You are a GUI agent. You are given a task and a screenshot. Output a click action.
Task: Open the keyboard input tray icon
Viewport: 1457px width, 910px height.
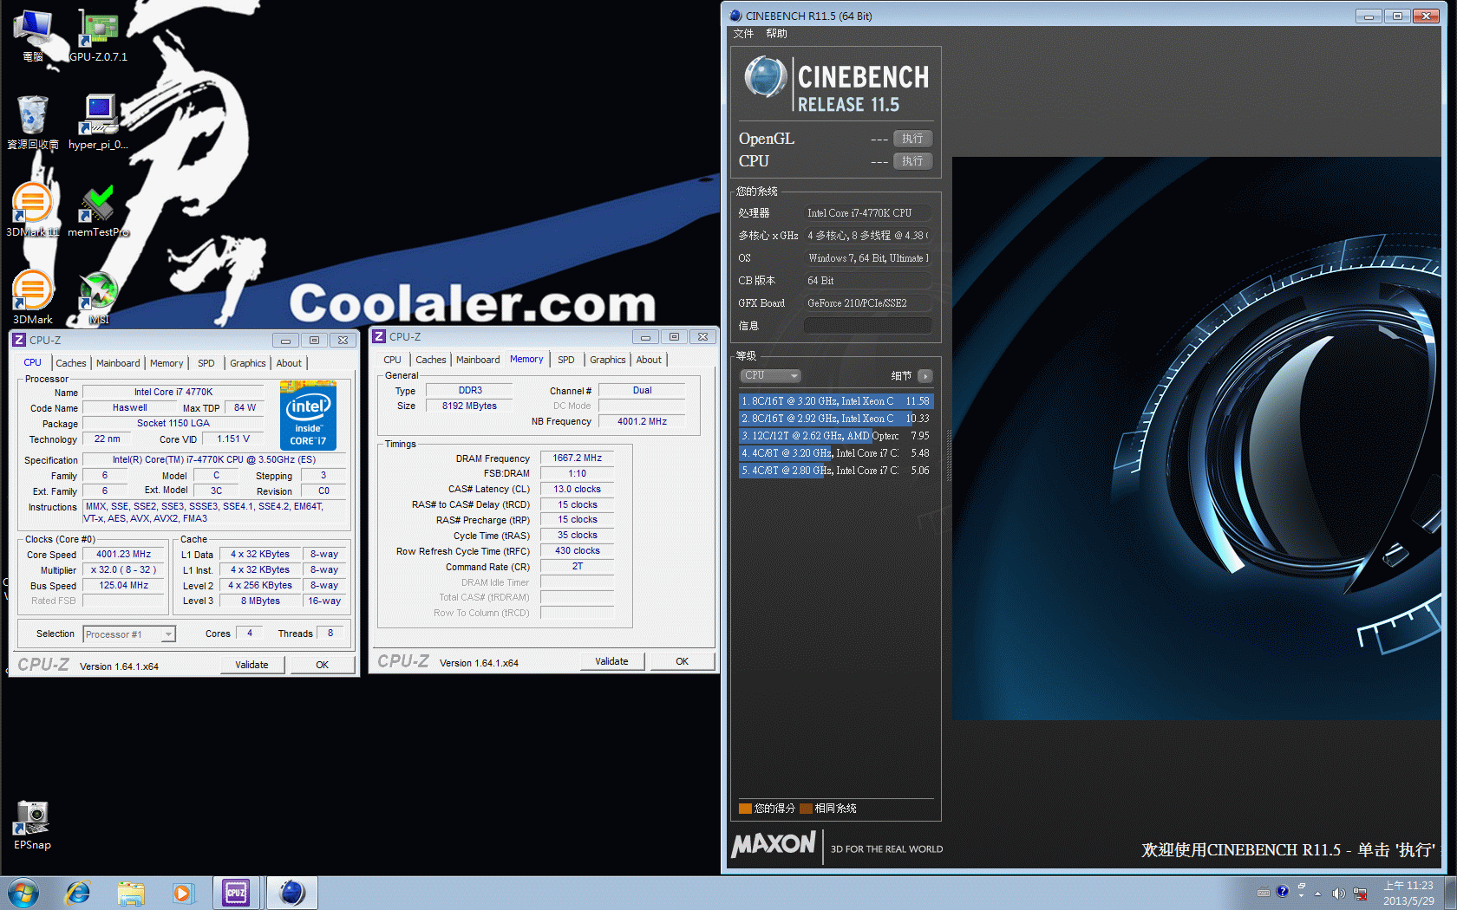point(1264,893)
